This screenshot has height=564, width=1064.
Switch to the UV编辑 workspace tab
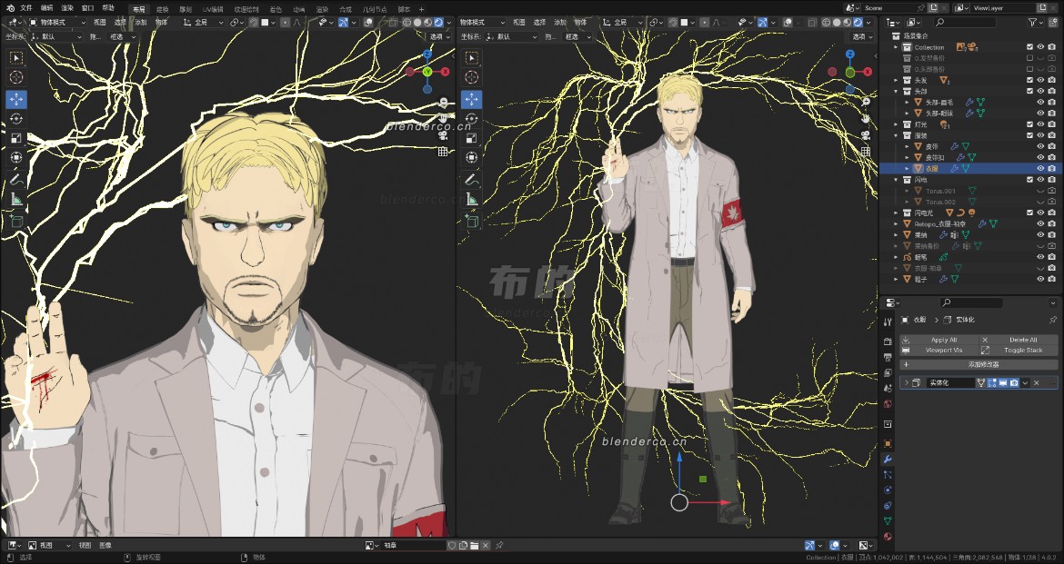pos(213,9)
